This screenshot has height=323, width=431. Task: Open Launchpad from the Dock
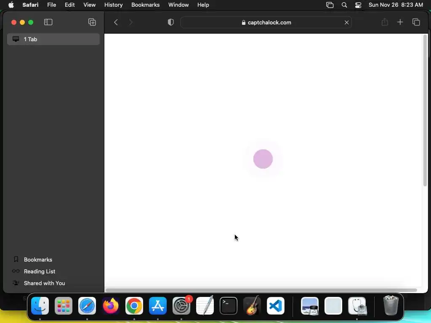64,306
